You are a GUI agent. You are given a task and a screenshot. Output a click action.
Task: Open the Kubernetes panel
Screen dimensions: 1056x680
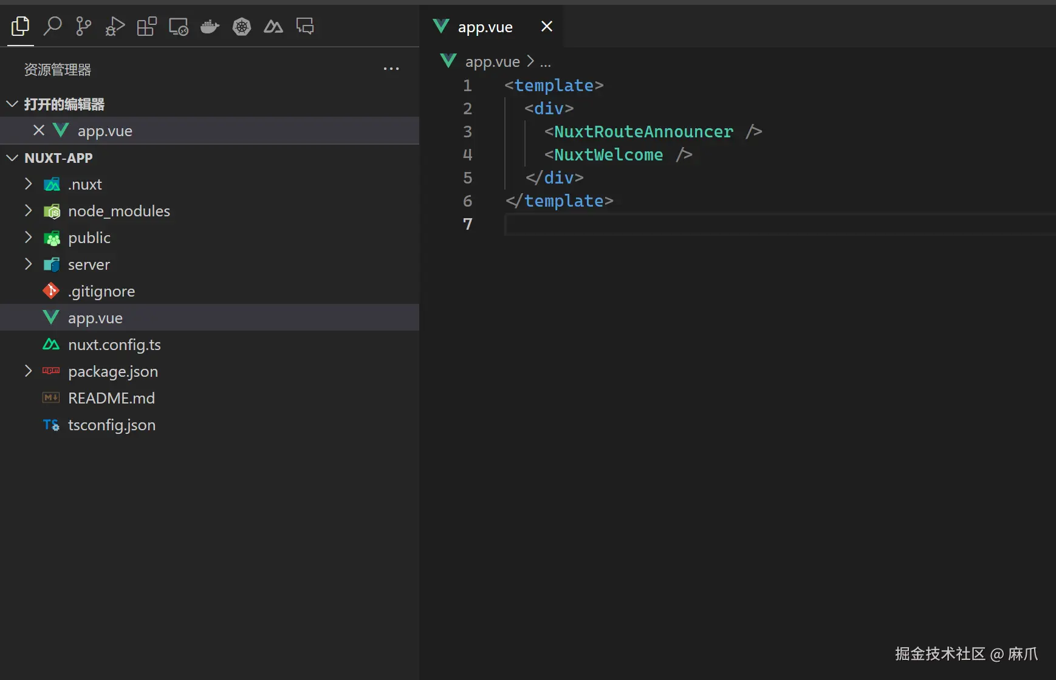tap(242, 26)
